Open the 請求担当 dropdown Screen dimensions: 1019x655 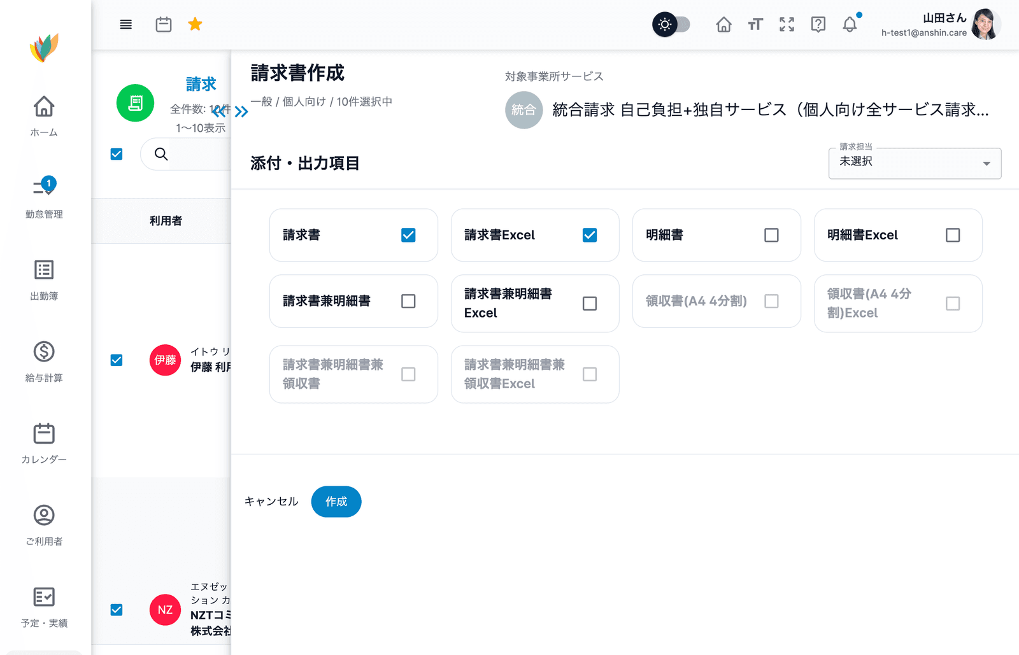pos(915,163)
